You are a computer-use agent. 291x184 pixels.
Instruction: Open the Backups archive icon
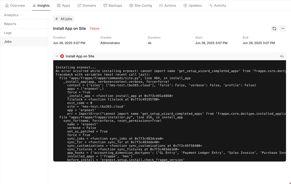coord(105,5)
